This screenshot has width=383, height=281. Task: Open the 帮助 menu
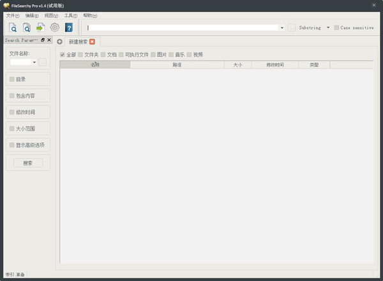click(x=90, y=15)
